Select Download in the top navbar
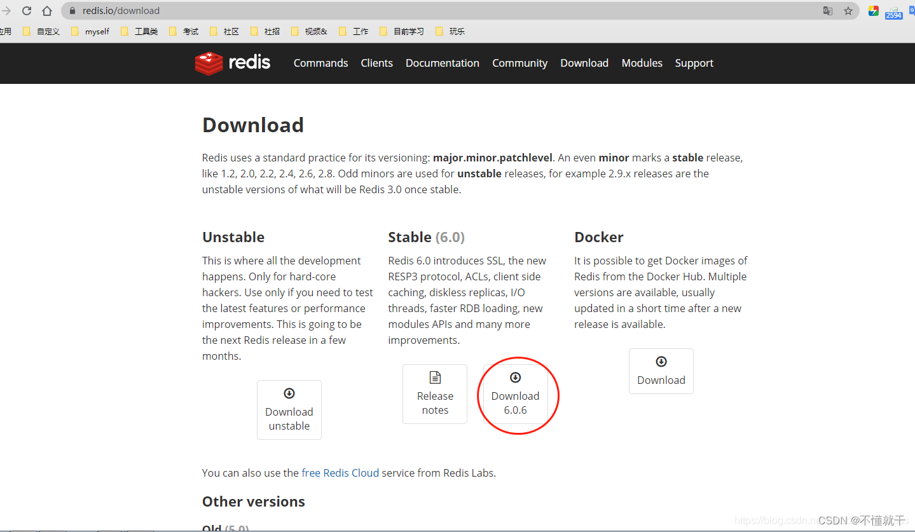Screen dimensions: 915x532 click(x=584, y=63)
